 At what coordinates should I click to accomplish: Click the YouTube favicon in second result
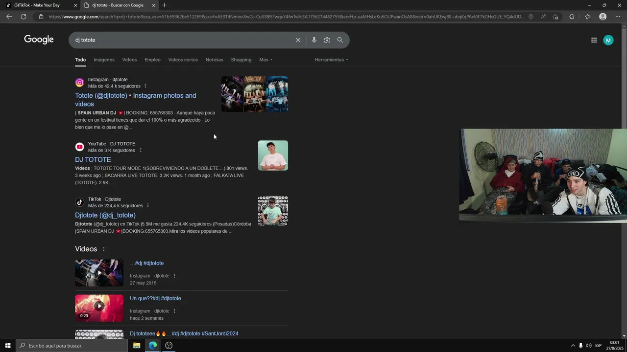pyautogui.click(x=79, y=147)
